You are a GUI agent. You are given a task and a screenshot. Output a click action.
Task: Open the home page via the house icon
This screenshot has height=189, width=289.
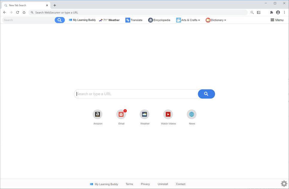pyautogui.click(x=24, y=12)
